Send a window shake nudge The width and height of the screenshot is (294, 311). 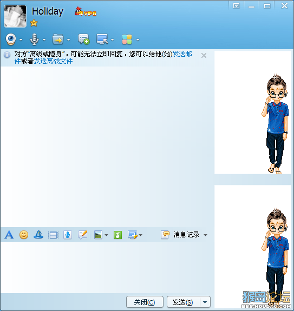53,235
